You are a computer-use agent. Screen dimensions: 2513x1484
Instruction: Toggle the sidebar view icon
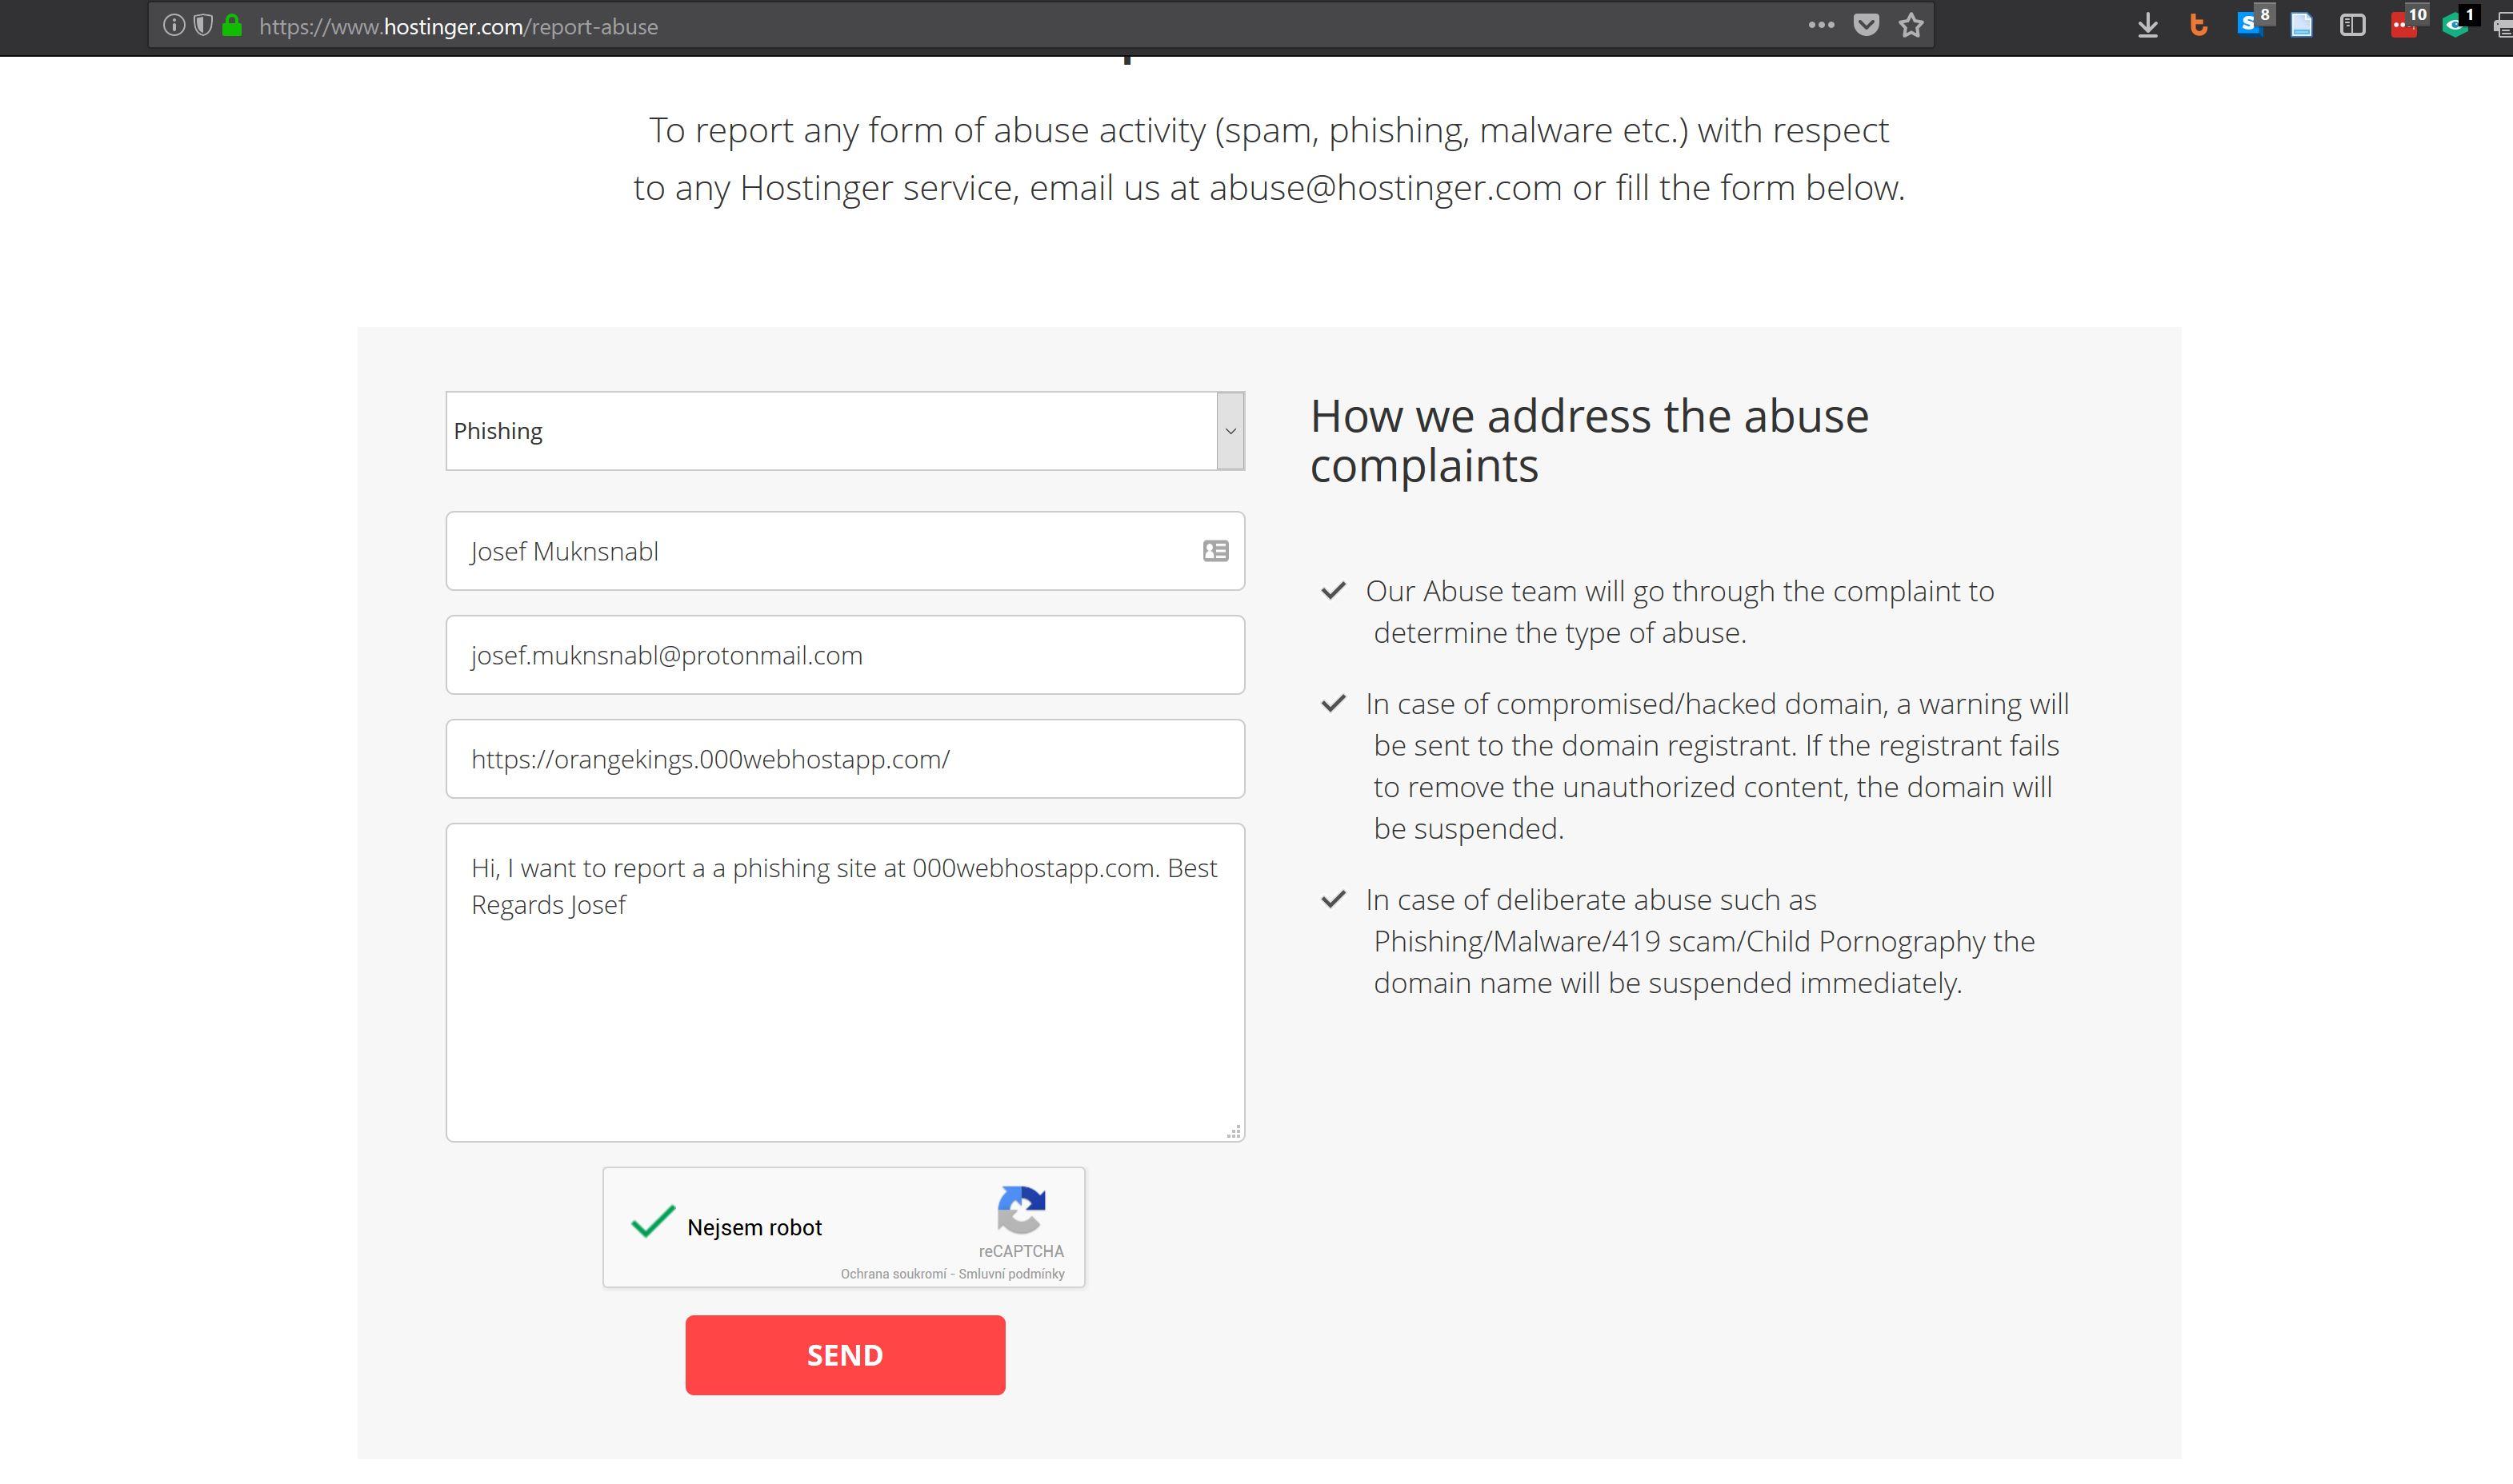2353,26
